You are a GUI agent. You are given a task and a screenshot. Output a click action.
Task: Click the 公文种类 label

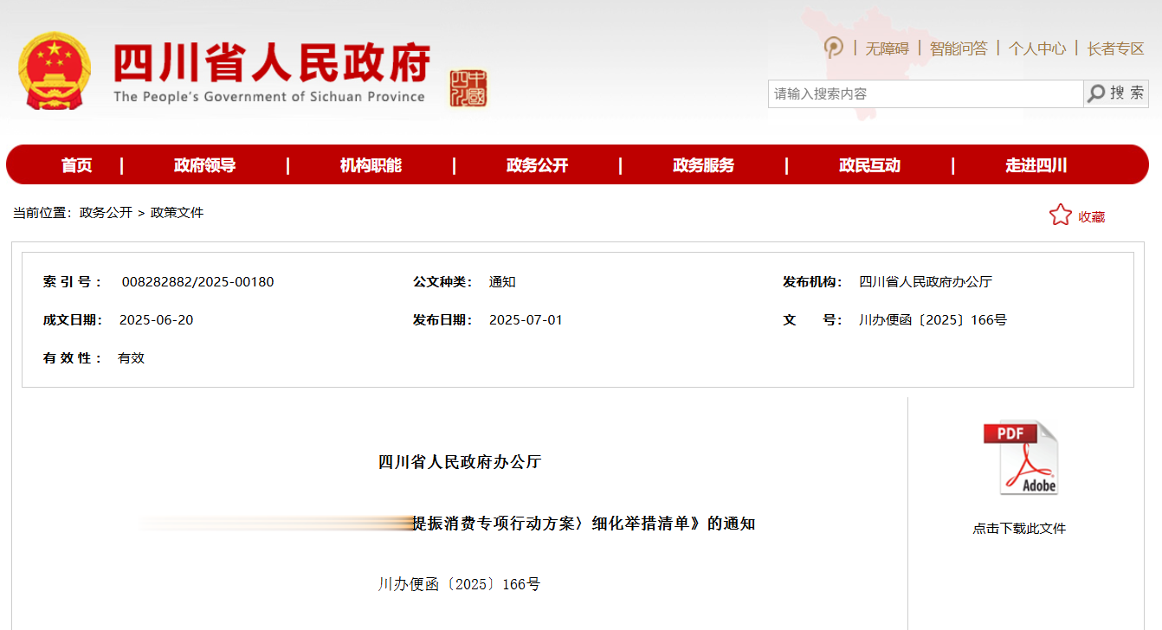[x=442, y=282]
